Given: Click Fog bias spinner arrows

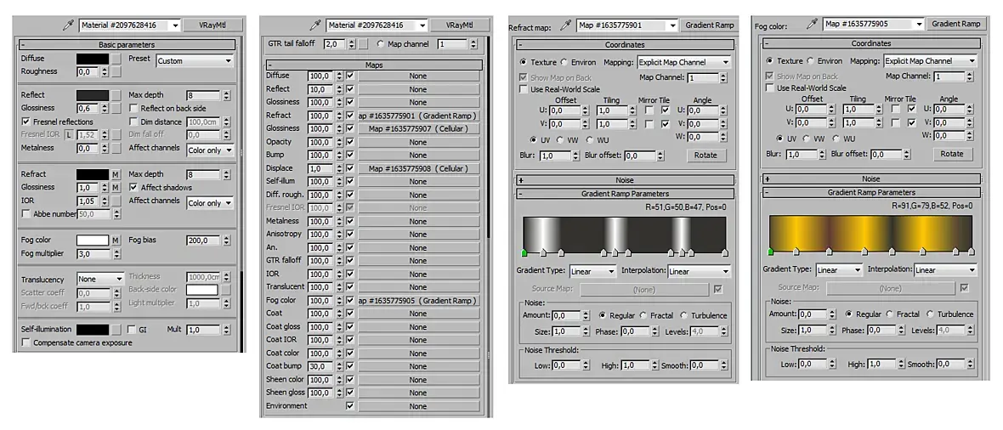Looking at the screenshot, I should (226, 240).
